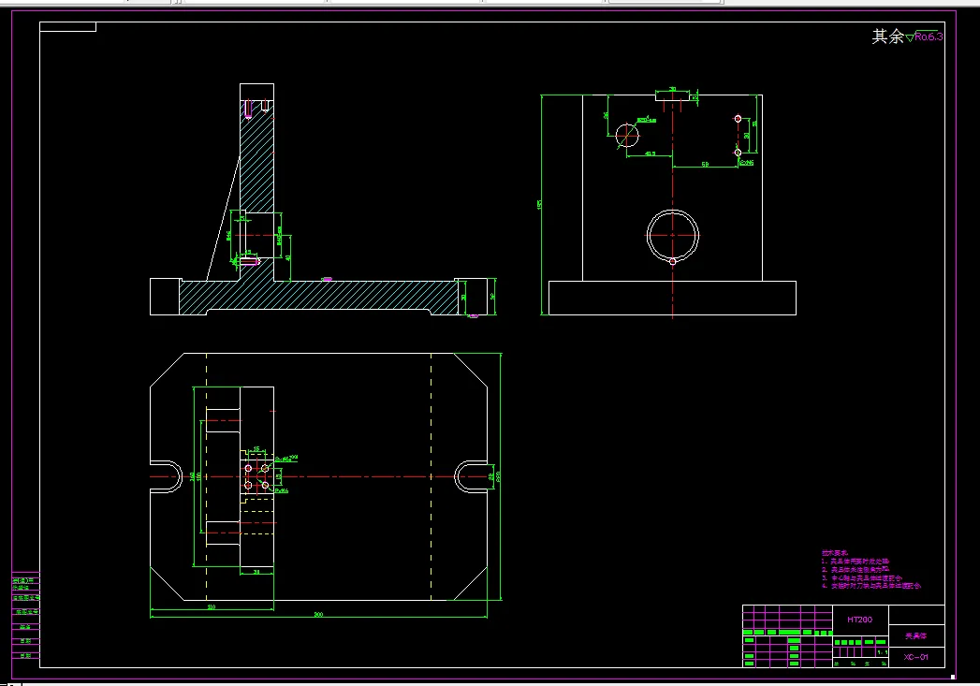Select the '15' dimension above the four-hole pattern

click(256, 448)
